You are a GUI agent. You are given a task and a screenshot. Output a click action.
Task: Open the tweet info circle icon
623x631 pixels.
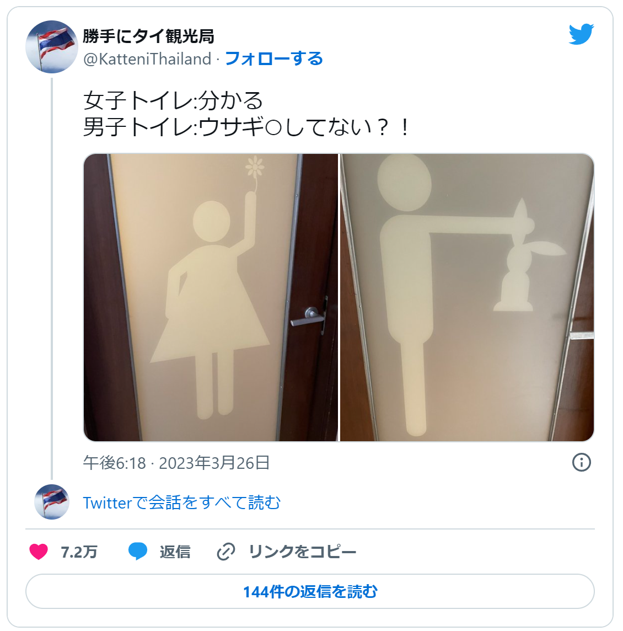pos(581,462)
